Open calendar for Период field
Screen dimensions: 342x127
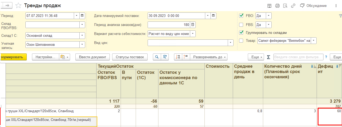(82, 16)
